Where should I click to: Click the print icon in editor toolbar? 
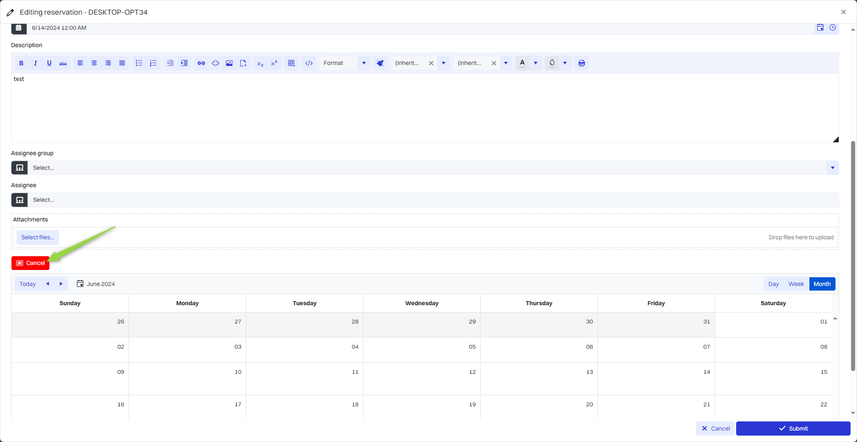point(581,63)
